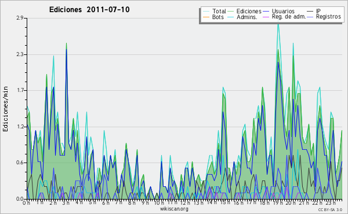Click the y-axis label 'Ediciones/min'

[x=5, y=109]
